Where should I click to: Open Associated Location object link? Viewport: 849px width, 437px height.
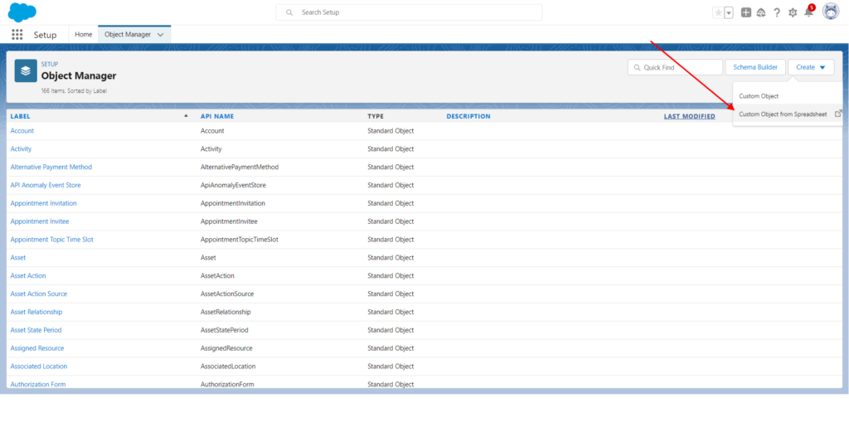point(39,366)
